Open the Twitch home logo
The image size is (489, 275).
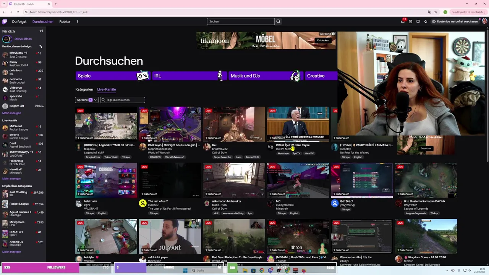point(5,21)
